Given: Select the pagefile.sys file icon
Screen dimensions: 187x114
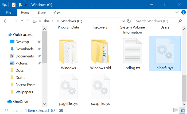Looking at the screenshot, I should (x=68, y=86).
